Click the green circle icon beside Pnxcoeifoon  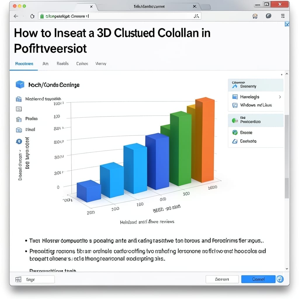tap(235, 120)
